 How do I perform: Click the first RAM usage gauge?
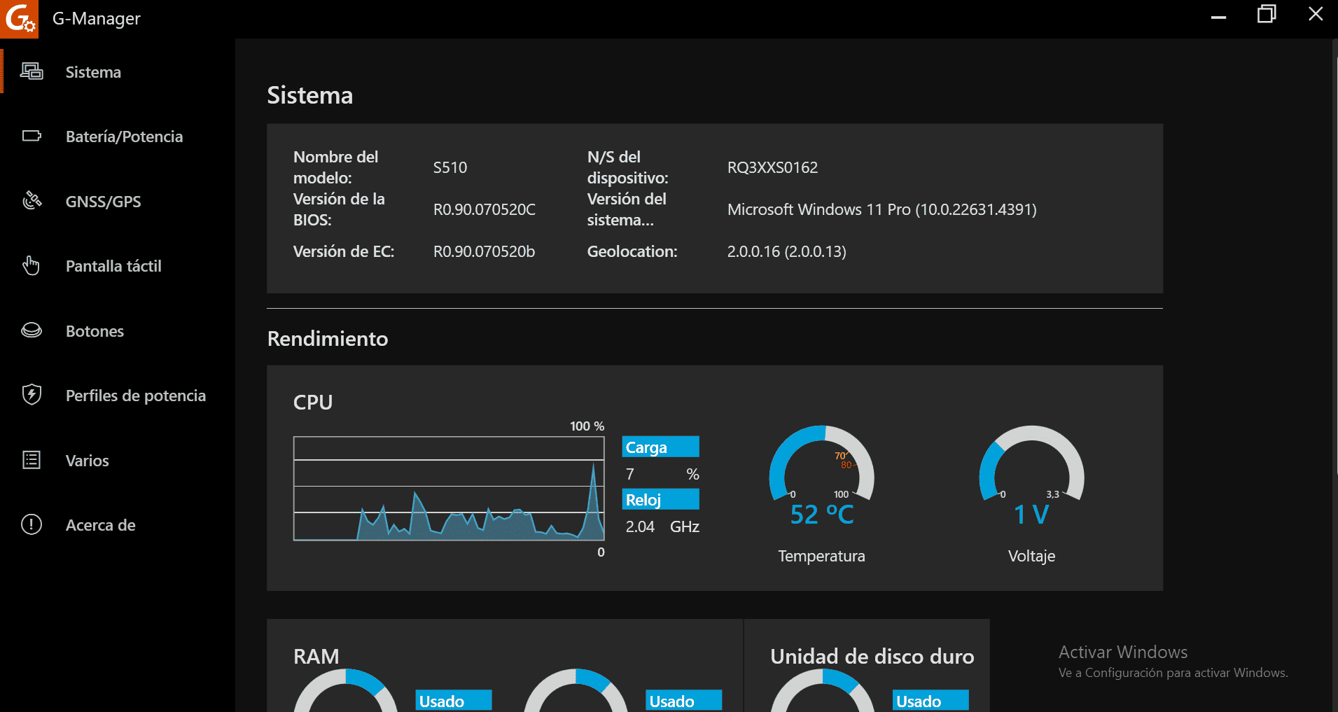[346, 690]
